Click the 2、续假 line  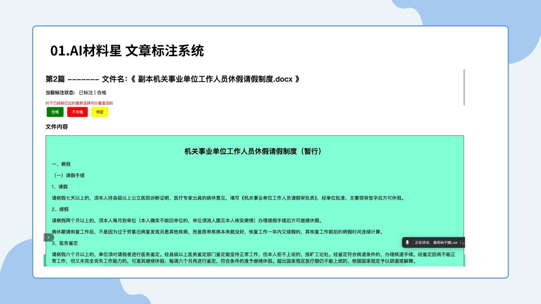click(60, 209)
